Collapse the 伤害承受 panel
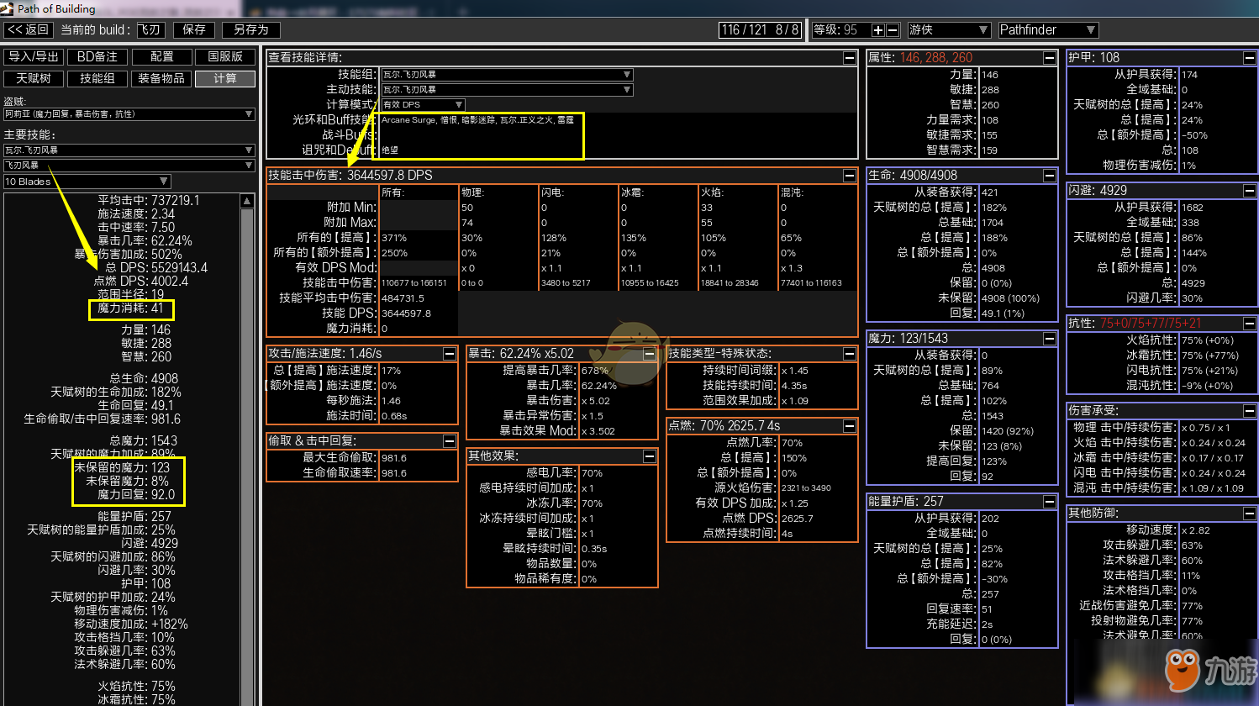The height and width of the screenshot is (706, 1259). pos(1250,410)
